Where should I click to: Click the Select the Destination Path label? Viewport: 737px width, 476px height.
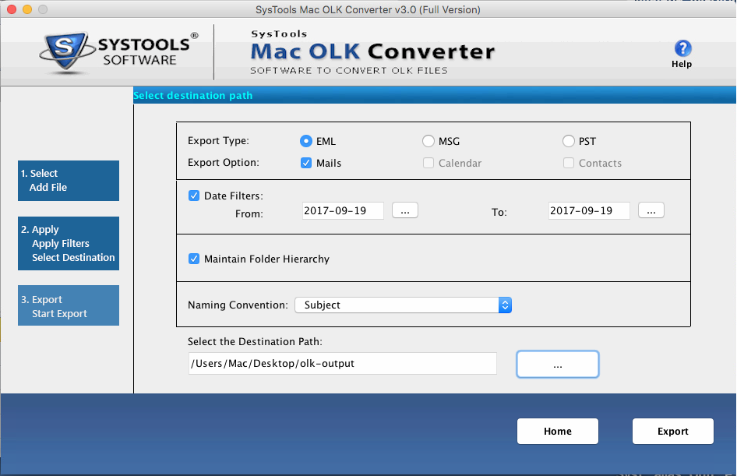256,341
